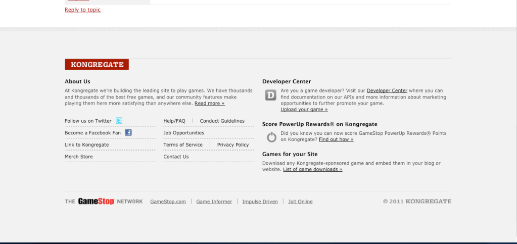This screenshot has height=244, width=517.
Task: Click Score PowerUp Rewards on Kongregate heading
Action: point(320,124)
